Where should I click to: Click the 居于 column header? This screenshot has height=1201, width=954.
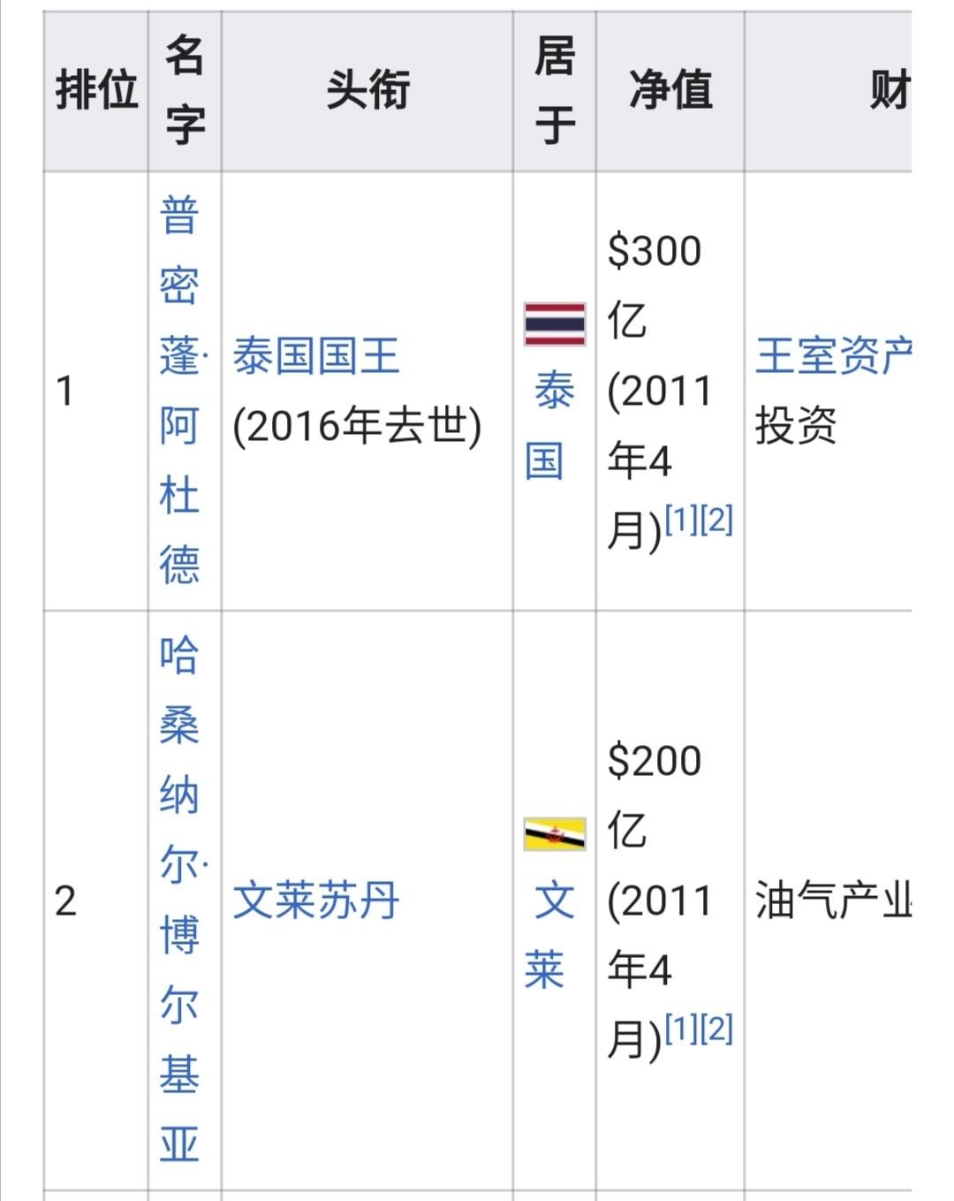click(555, 91)
